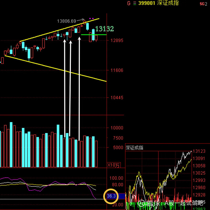Click the SG2 indicator at top right
The image size is (210, 210).
tap(203, 4)
